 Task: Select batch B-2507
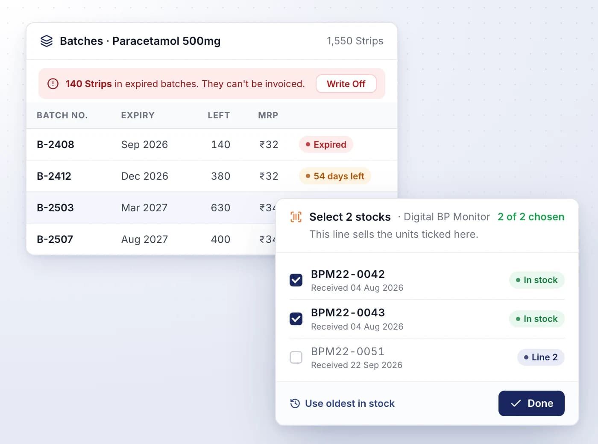[55, 240]
